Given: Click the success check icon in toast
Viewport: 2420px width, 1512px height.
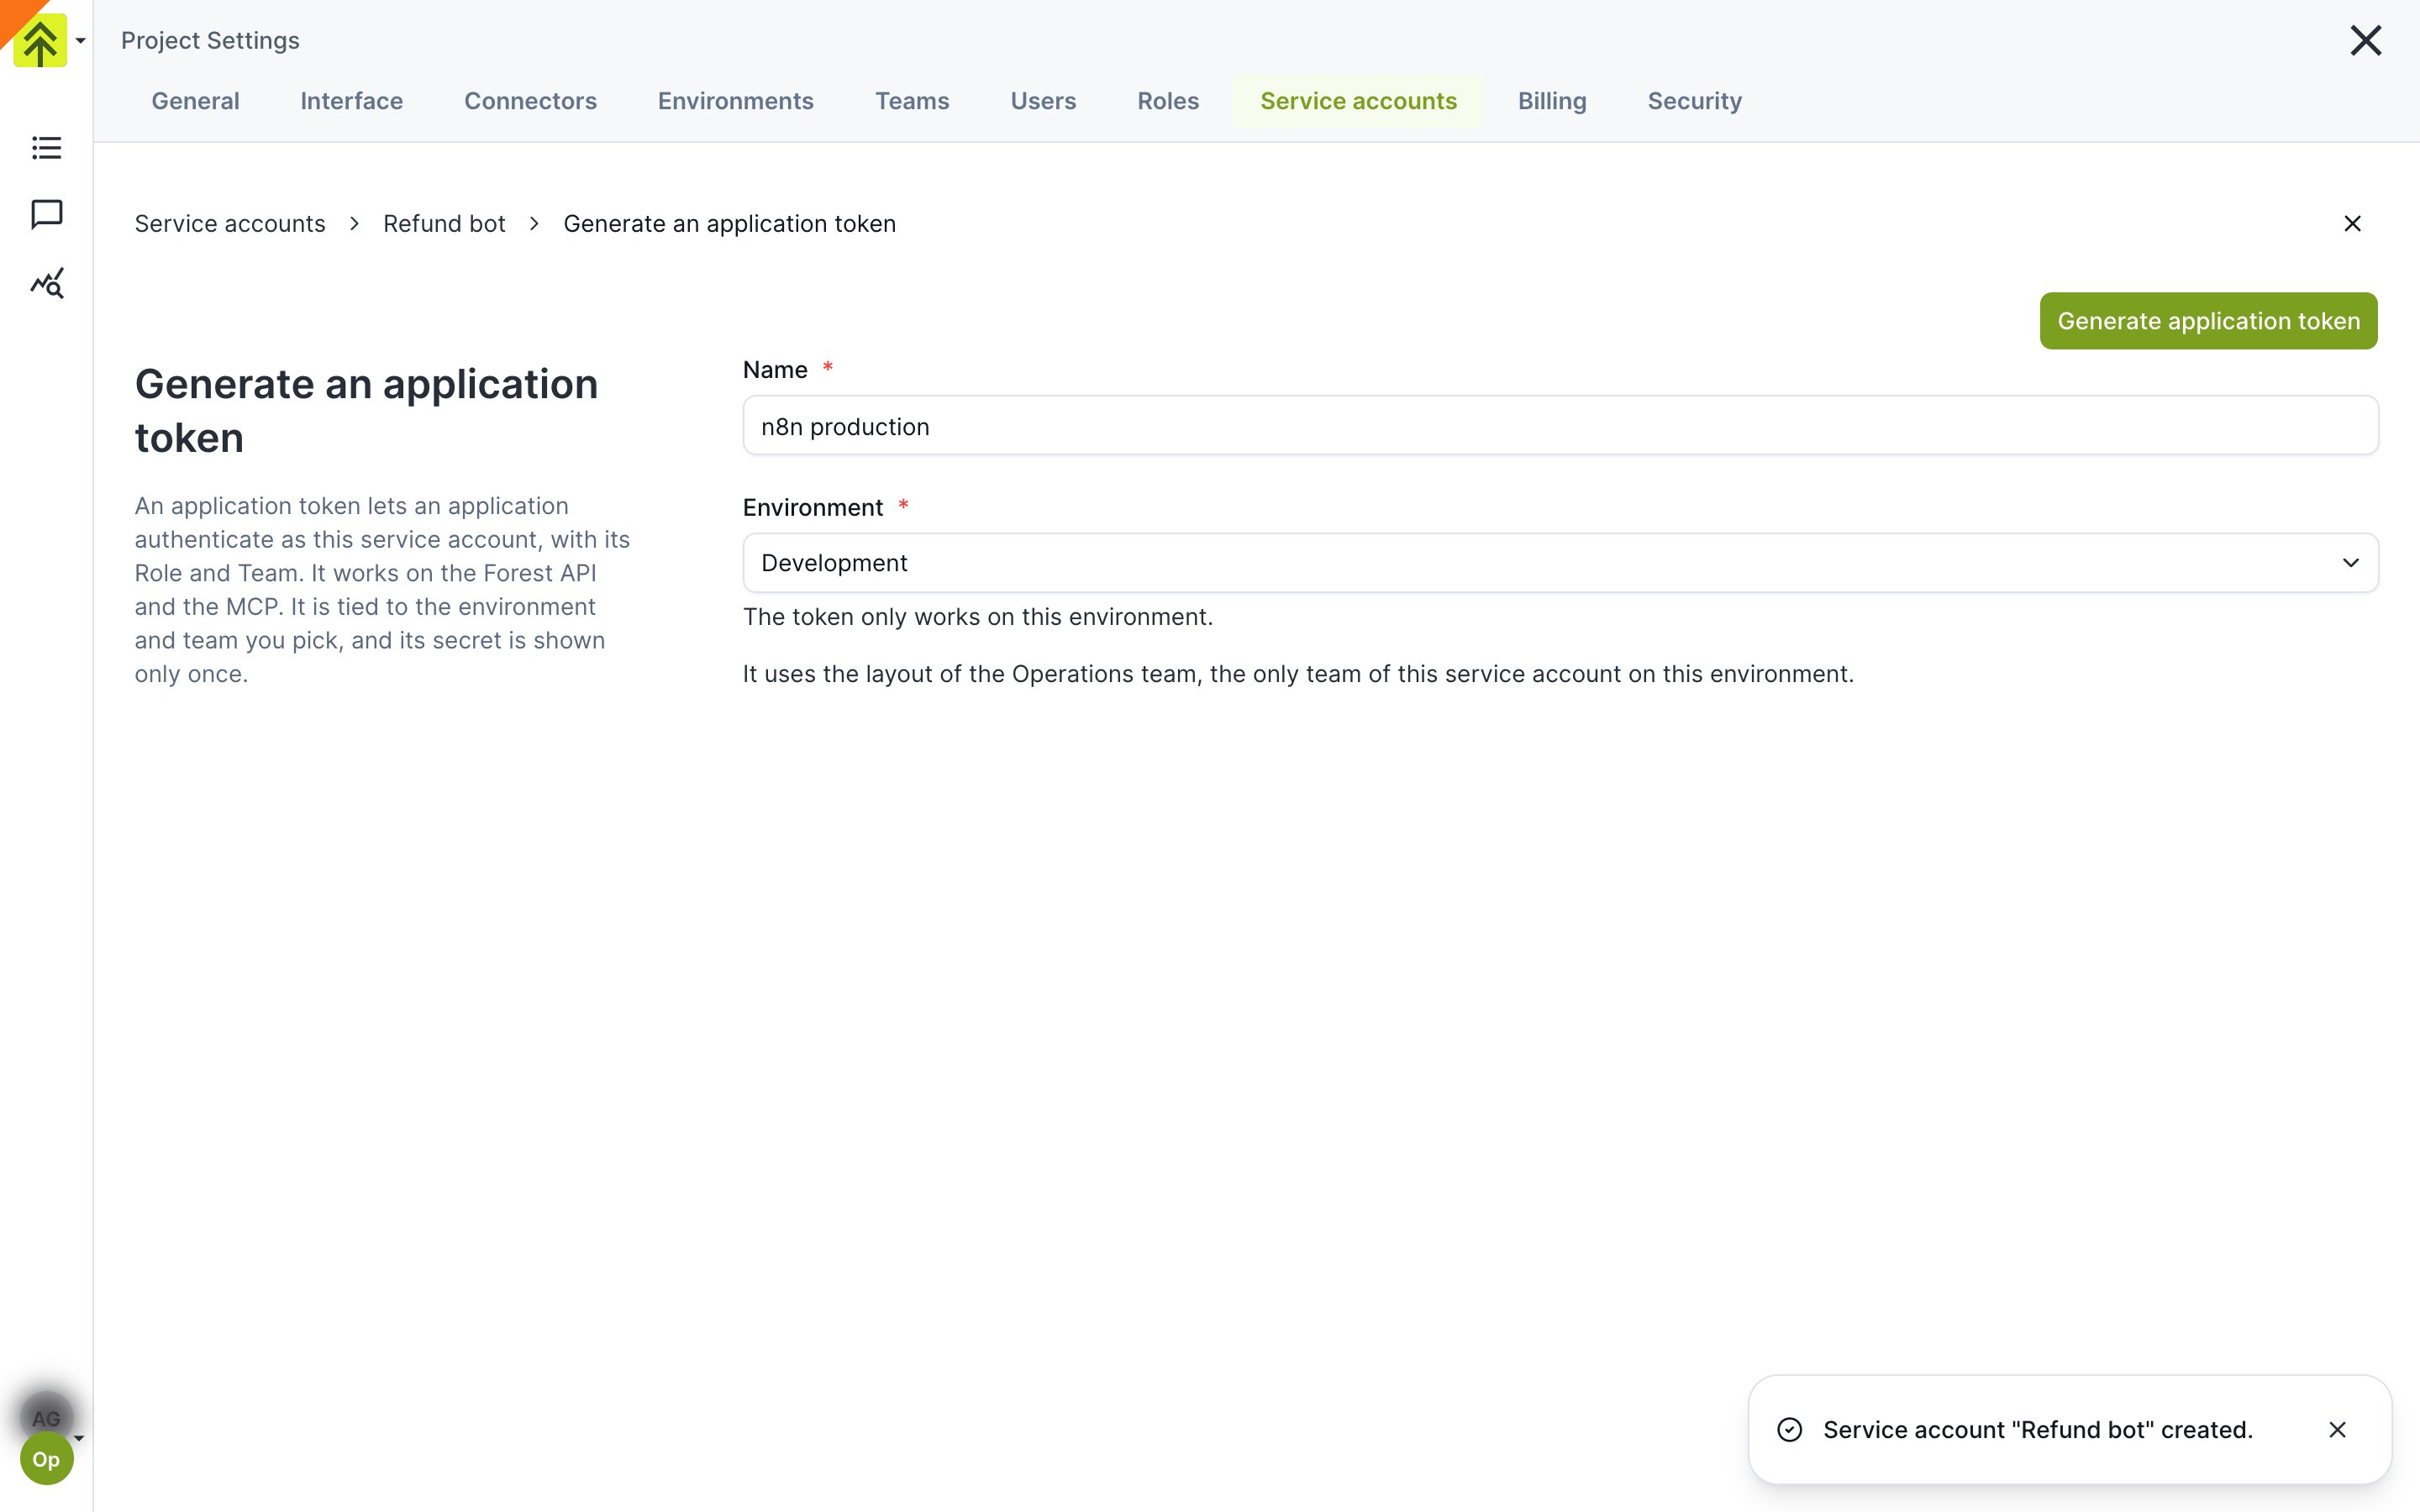Looking at the screenshot, I should click(1789, 1429).
